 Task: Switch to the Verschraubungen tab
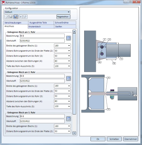click(x=16, y=23)
